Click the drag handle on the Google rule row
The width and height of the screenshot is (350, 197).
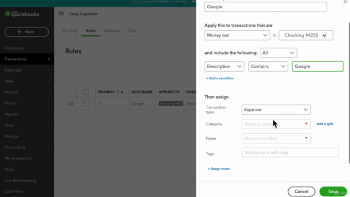pyautogui.click(x=71, y=104)
